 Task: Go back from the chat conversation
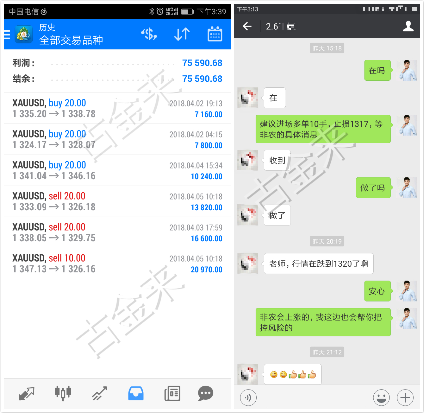tap(247, 26)
